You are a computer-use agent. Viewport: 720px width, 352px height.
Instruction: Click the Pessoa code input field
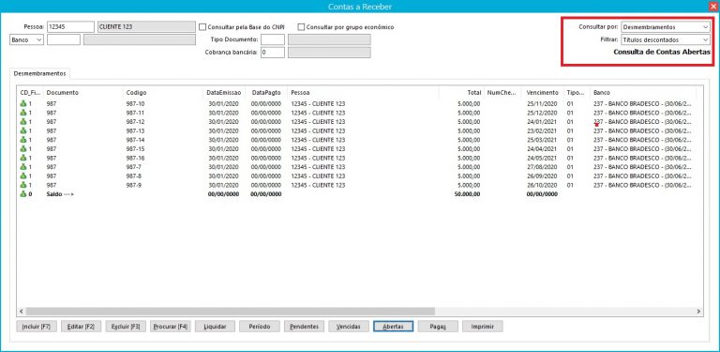pyautogui.click(x=70, y=27)
